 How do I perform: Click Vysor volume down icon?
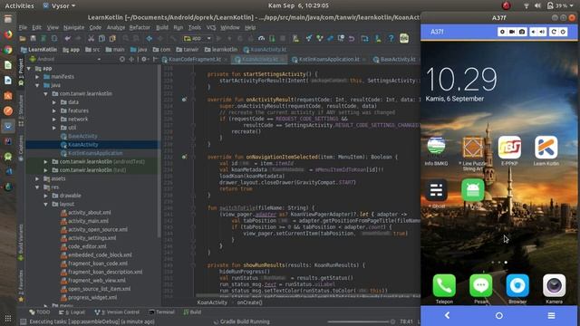coord(534,33)
